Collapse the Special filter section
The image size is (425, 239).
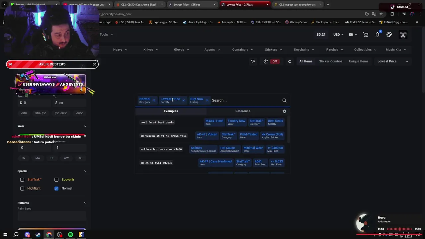tap(85, 171)
